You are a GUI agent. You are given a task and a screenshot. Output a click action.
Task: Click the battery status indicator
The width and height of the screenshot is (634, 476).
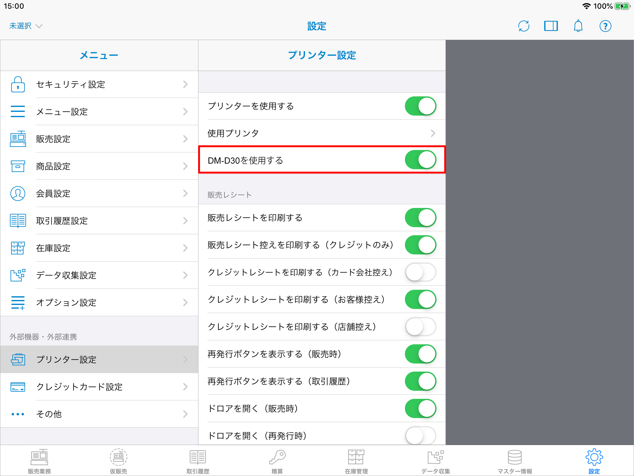pyautogui.click(x=622, y=6)
